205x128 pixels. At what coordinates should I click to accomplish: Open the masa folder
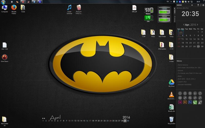[153, 34]
